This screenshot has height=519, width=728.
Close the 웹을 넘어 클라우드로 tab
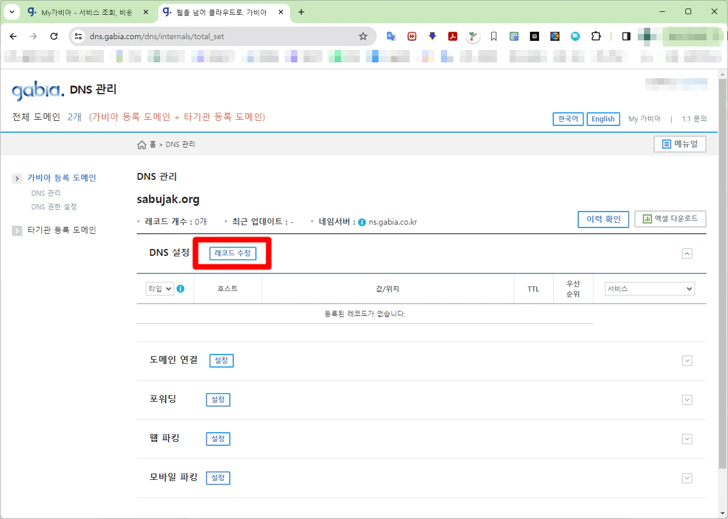[x=280, y=12]
